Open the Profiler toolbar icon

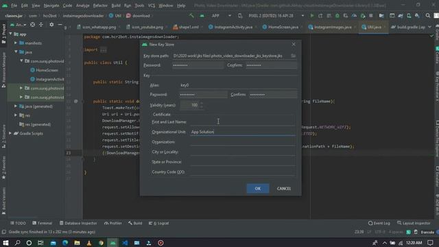point(354,16)
